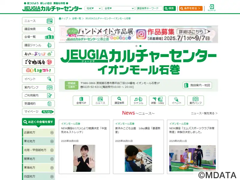Click the green 検索 search button

(169, 8)
